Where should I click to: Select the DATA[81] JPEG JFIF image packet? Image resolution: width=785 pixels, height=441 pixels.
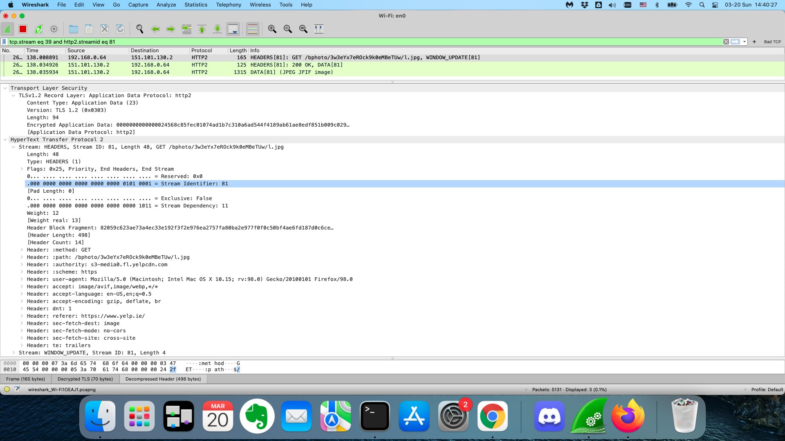tap(392, 72)
